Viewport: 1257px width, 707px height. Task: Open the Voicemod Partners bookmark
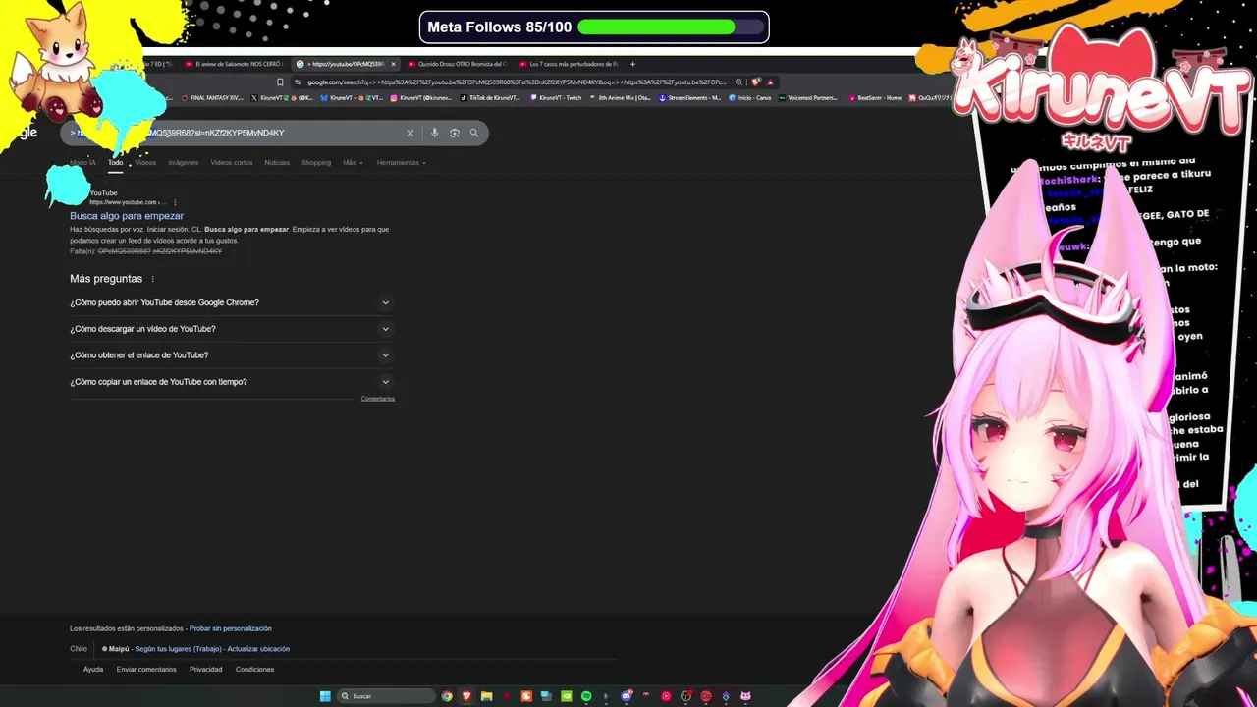click(x=809, y=98)
